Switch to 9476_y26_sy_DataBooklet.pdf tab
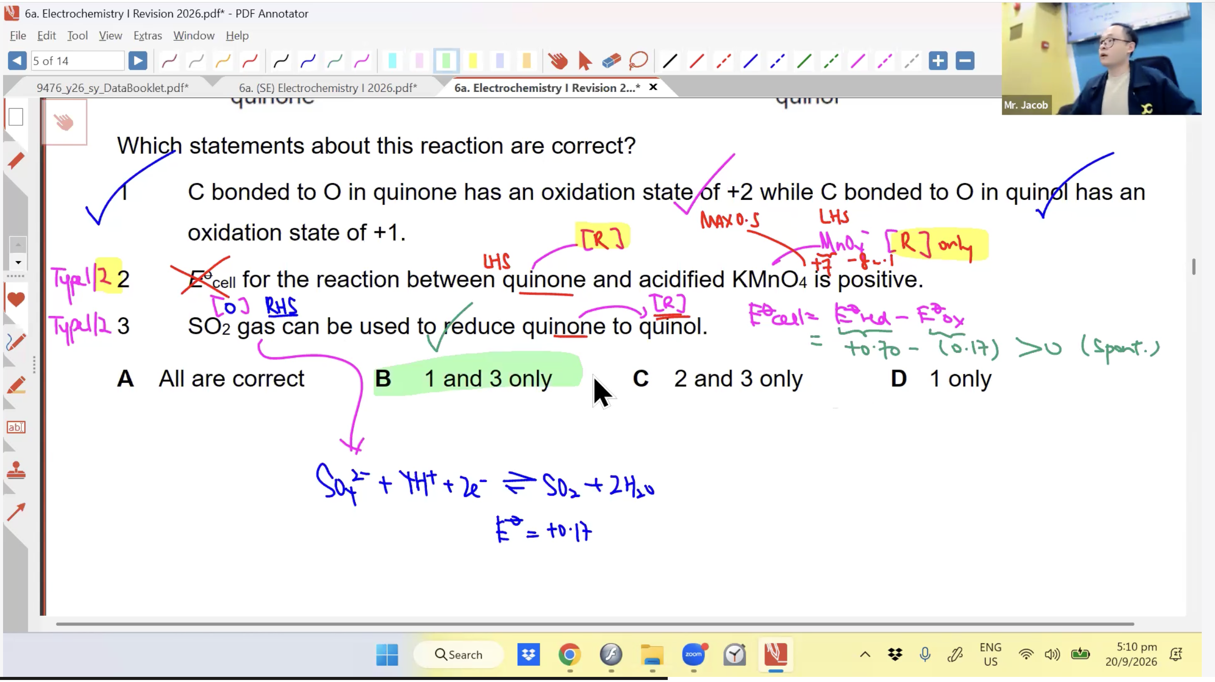Image resolution: width=1215 pixels, height=682 pixels. click(112, 88)
